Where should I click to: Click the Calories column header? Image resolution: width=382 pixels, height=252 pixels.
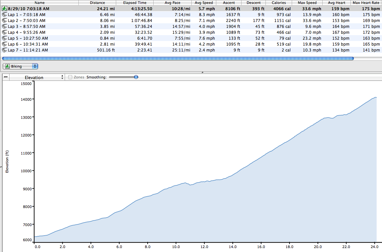[x=278, y=3]
